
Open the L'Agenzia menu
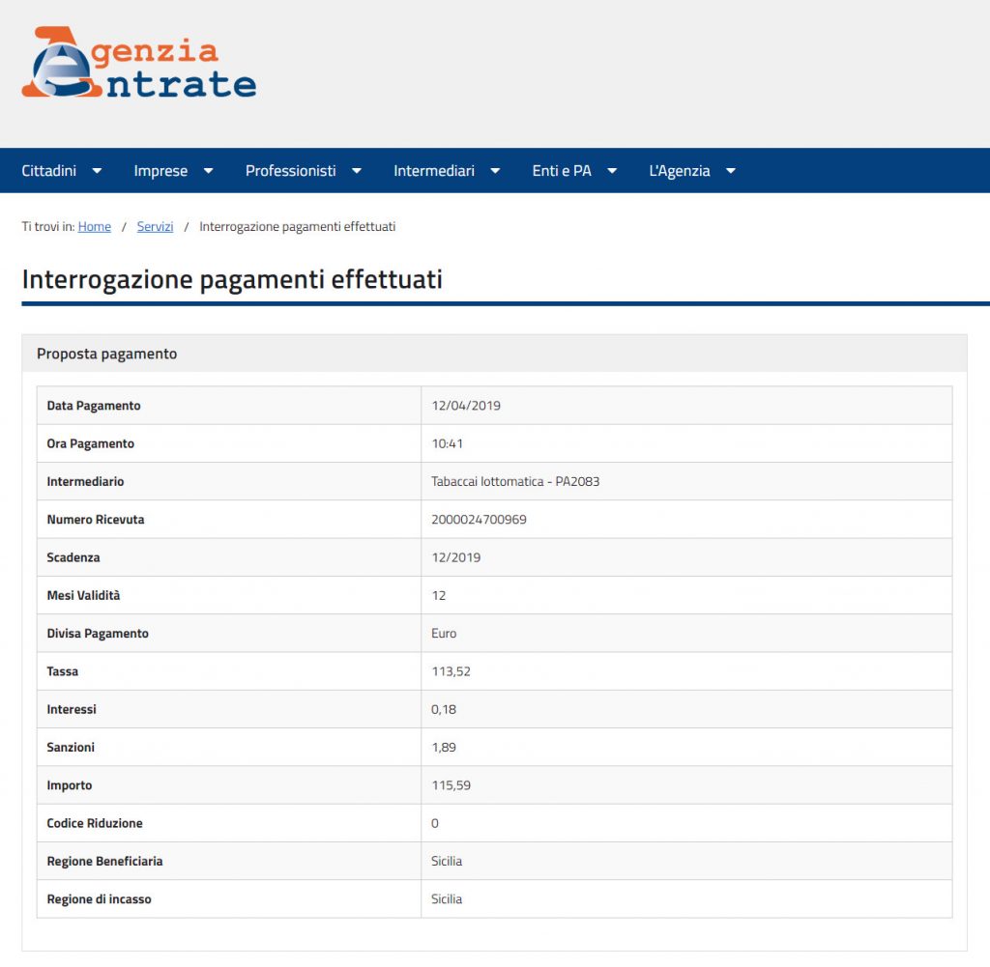(x=679, y=171)
